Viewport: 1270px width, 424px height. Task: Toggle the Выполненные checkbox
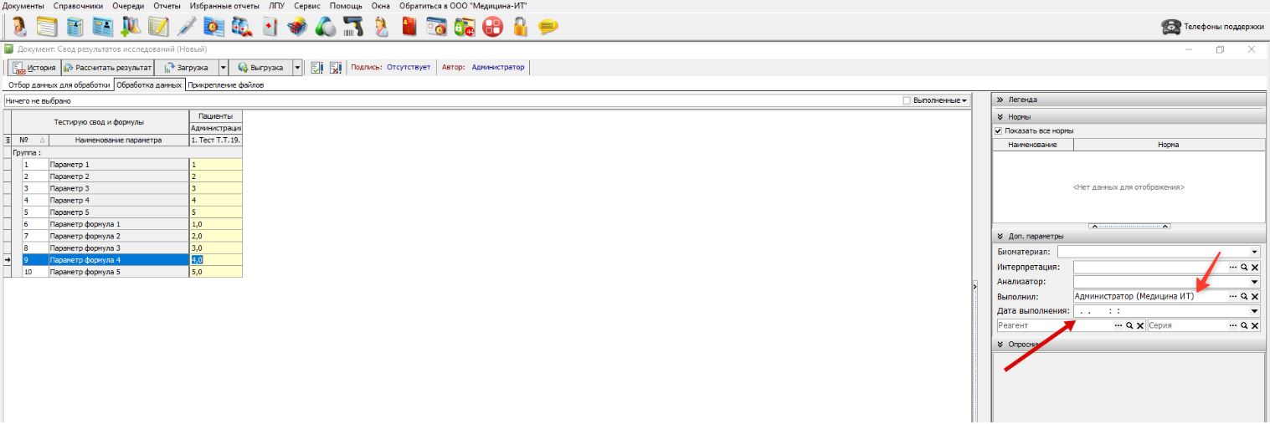pyautogui.click(x=908, y=100)
